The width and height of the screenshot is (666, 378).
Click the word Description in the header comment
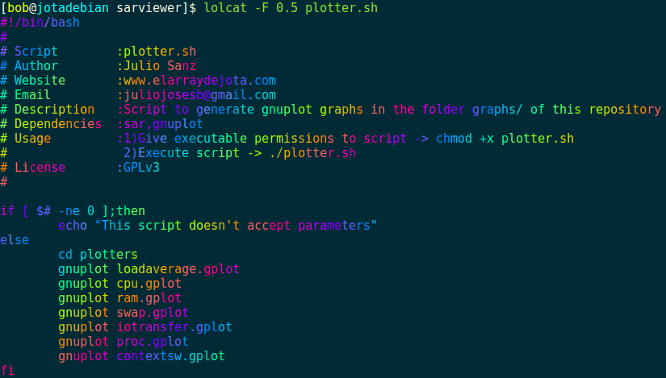[54, 110]
